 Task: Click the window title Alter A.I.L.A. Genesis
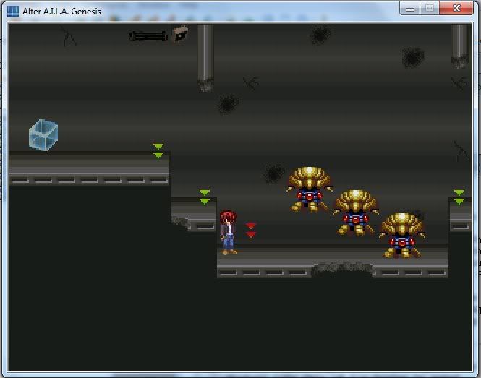(x=61, y=12)
